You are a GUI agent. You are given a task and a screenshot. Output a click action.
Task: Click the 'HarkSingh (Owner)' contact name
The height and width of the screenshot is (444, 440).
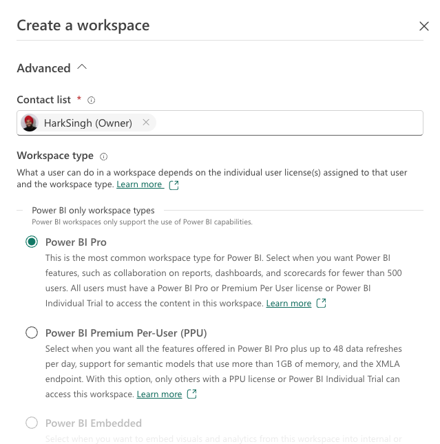(88, 123)
